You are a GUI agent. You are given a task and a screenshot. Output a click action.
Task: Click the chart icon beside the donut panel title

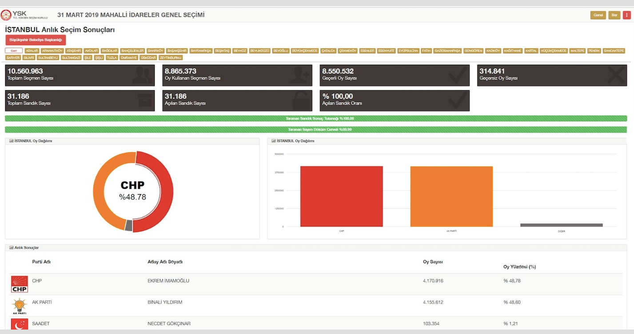coord(11,141)
